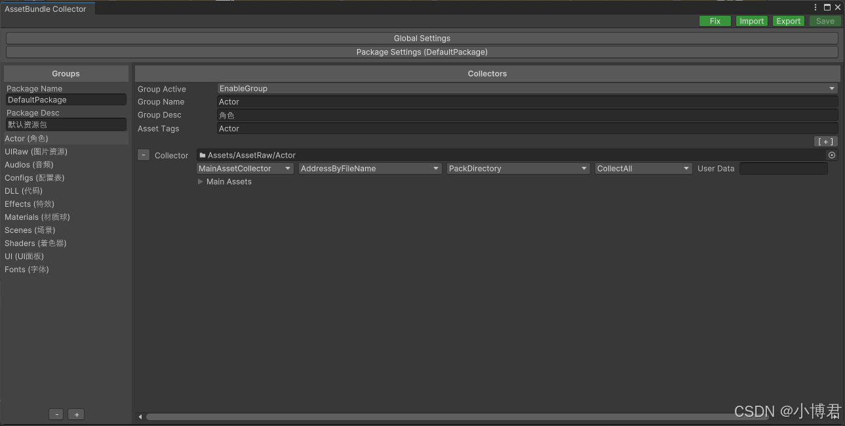Expand the Main Assets tree item
The width and height of the screenshot is (845, 426).
pyautogui.click(x=201, y=181)
